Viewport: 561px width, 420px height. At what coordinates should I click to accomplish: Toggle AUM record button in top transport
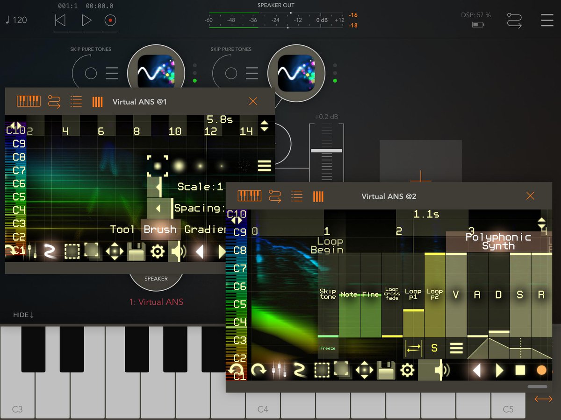pyautogui.click(x=110, y=21)
